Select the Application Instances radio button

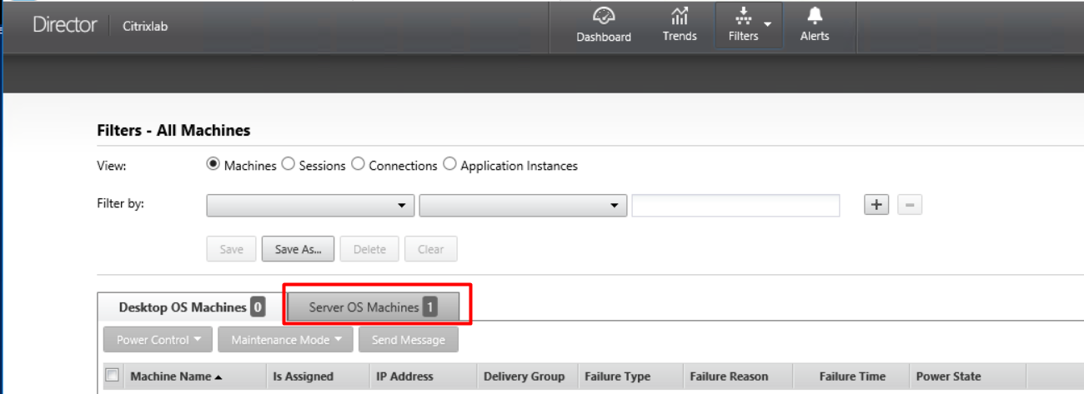click(x=449, y=165)
